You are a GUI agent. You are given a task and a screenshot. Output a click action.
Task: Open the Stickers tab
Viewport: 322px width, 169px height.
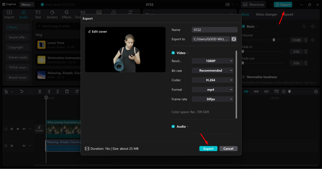[52, 15]
